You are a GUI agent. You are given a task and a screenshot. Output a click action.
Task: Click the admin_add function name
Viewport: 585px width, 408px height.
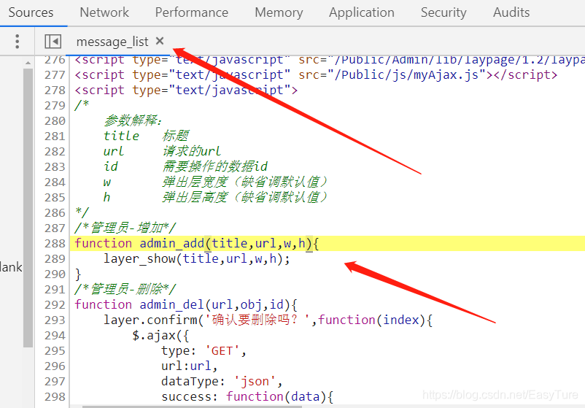tap(171, 243)
